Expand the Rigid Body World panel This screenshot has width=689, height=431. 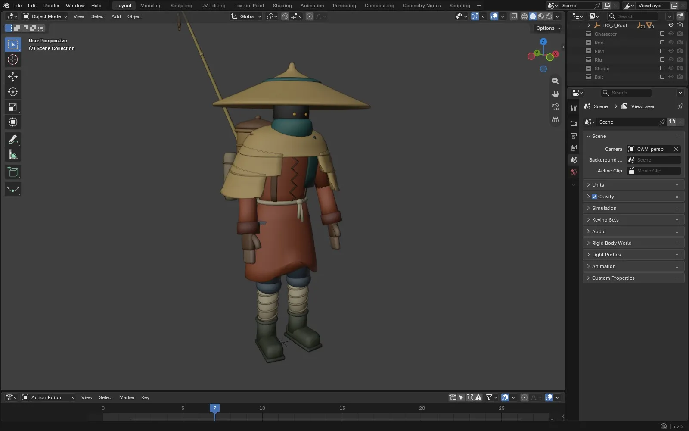coord(633,243)
